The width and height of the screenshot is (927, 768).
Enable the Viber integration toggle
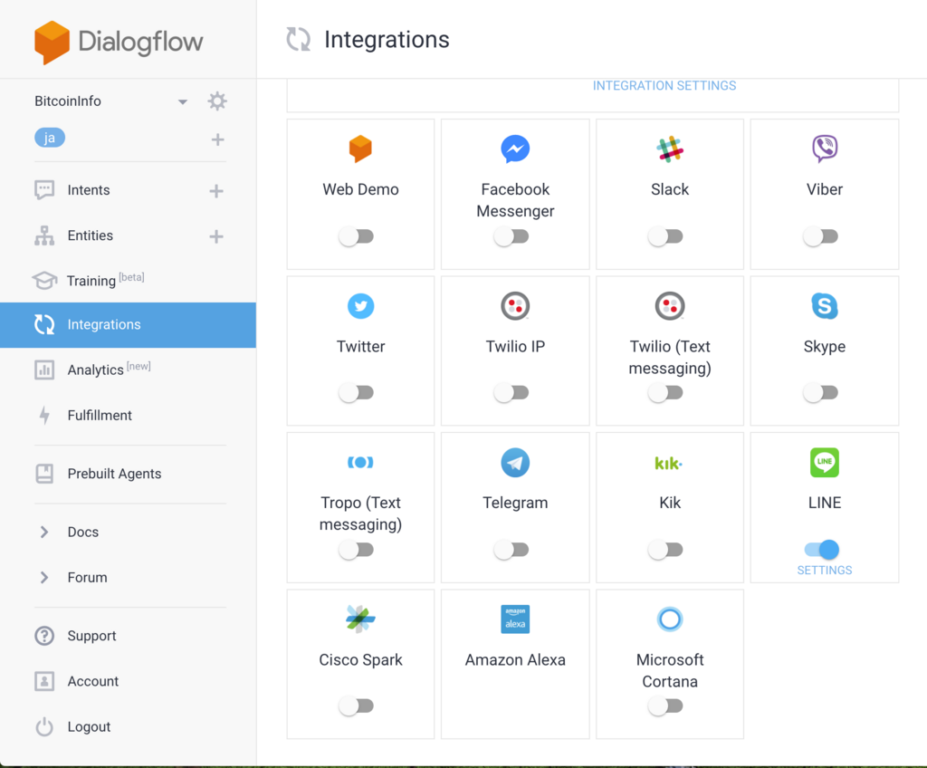(x=820, y=236)
